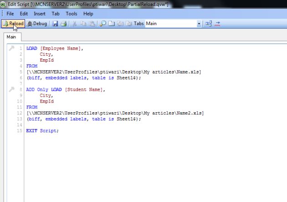
Task: Click the second FROM keyword on line 11
Action: (x=32, y=107)
